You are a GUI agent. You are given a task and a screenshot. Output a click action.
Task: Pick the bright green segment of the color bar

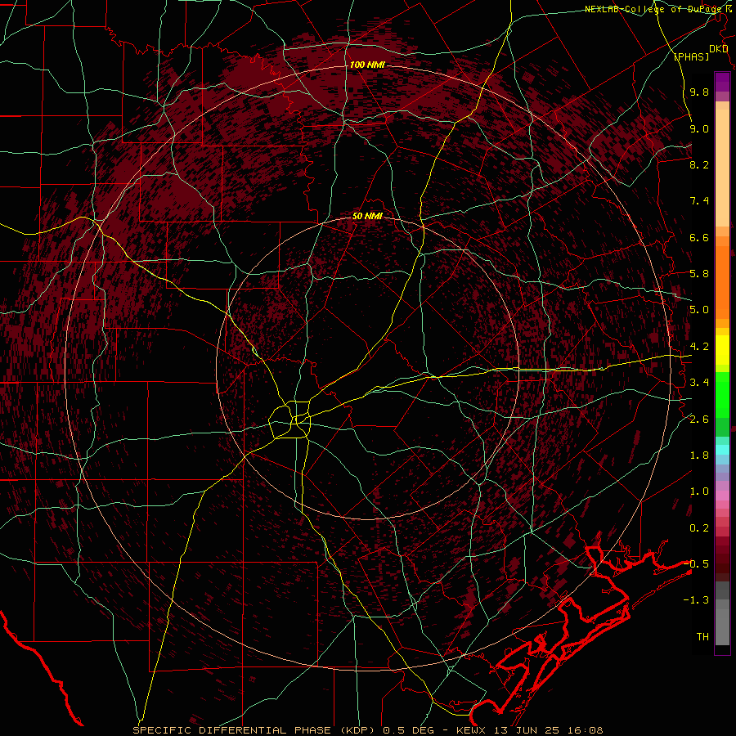tap(722, 394)
